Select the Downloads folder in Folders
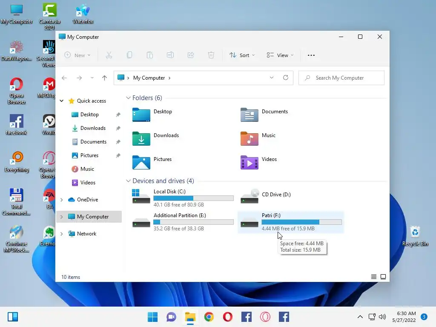 [x=156, y=138]
